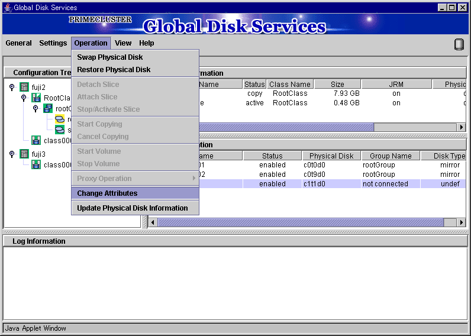Close the Operation menu
Screen dimensions: 471x336
[91, 43]
